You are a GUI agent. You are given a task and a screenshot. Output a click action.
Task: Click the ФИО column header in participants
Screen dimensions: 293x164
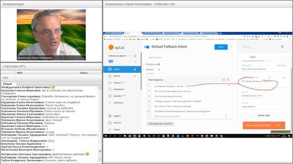click(x=47, y=72)
